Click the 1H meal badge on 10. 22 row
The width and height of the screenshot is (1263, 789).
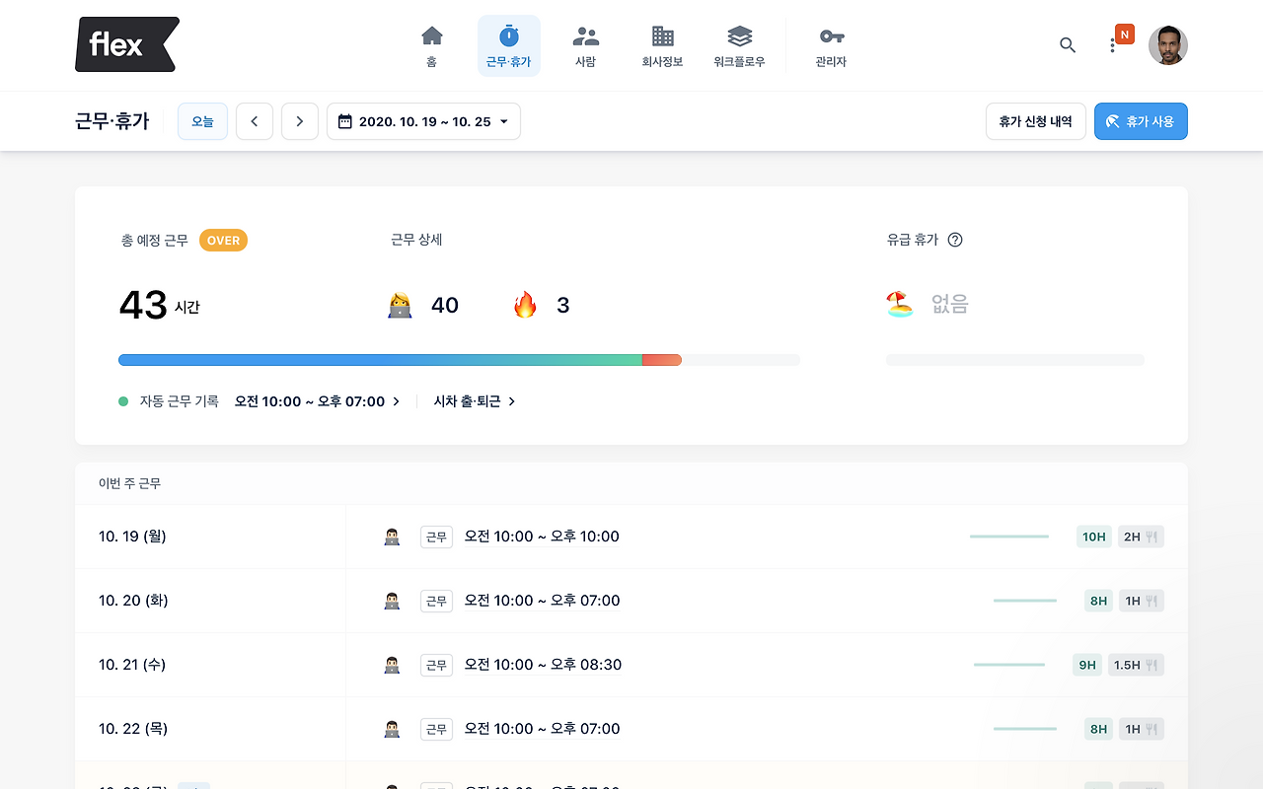1141,729
